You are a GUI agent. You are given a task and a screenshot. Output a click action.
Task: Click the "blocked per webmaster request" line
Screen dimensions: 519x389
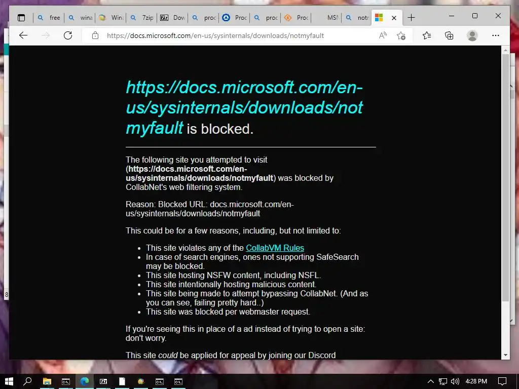pos(228,312)
